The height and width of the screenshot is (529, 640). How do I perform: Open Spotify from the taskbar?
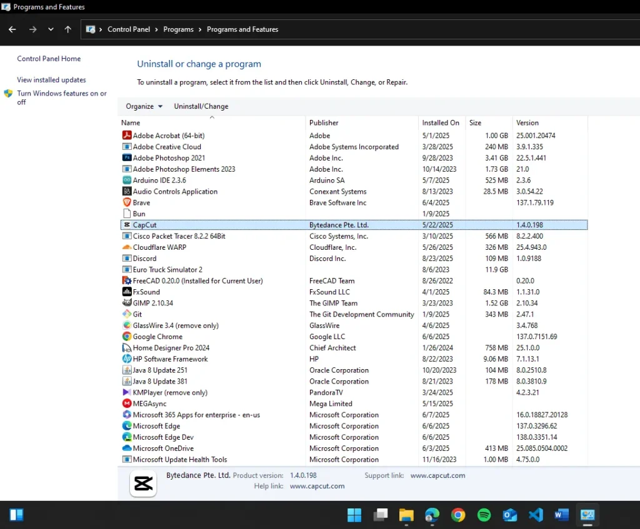pyautogui.click(x=484, y=515)
